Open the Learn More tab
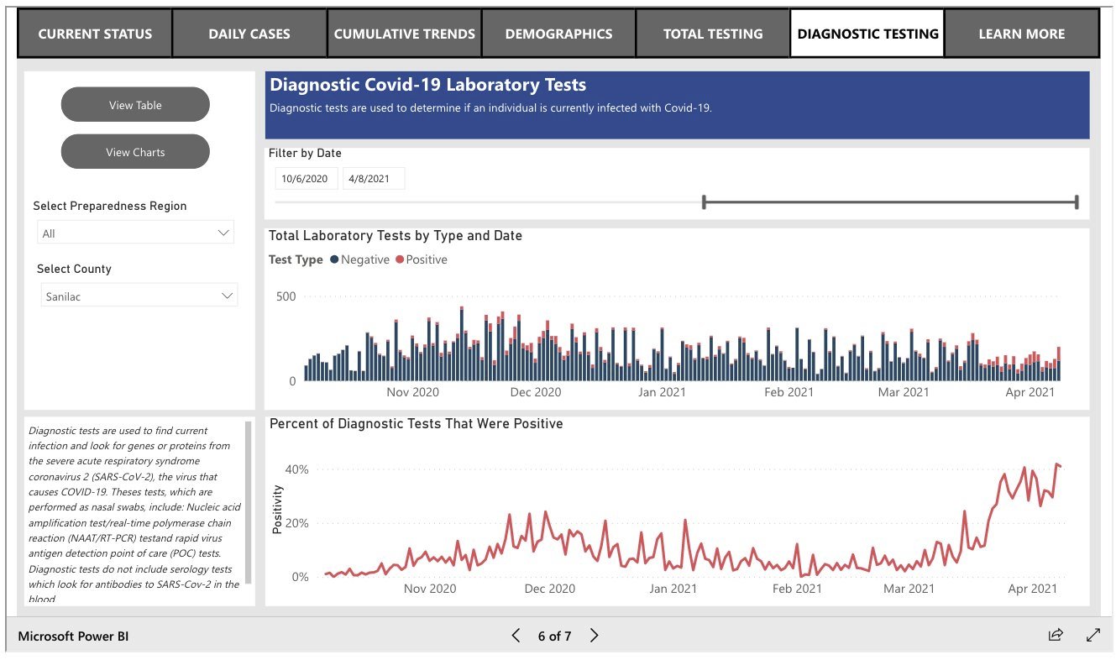Viewport: 1116px width, 660px height. point(1021,34)
